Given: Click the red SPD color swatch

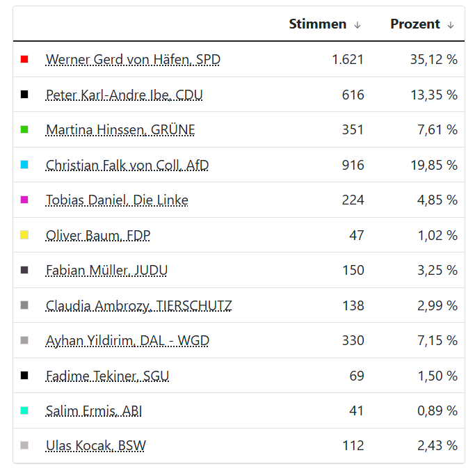Looking at the screenshot, I should pos(25,59).
